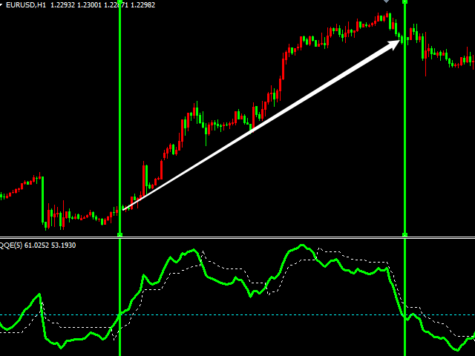Click the open price value 1.22932
The image size is (475, 356).
click(x=62, y=5)
